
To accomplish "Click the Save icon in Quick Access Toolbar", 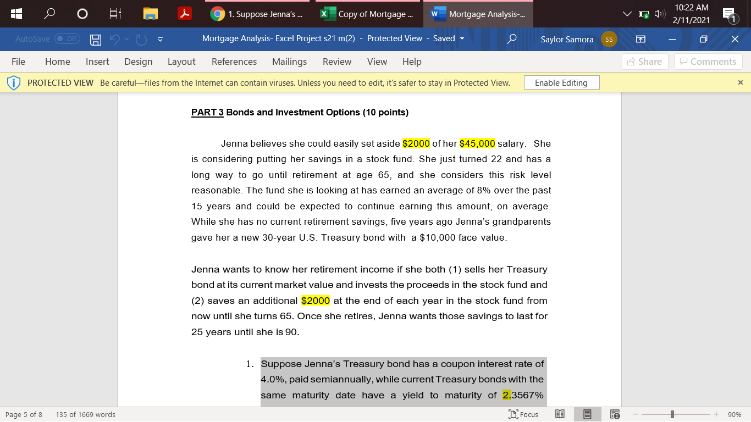I will tap(95, 39).
